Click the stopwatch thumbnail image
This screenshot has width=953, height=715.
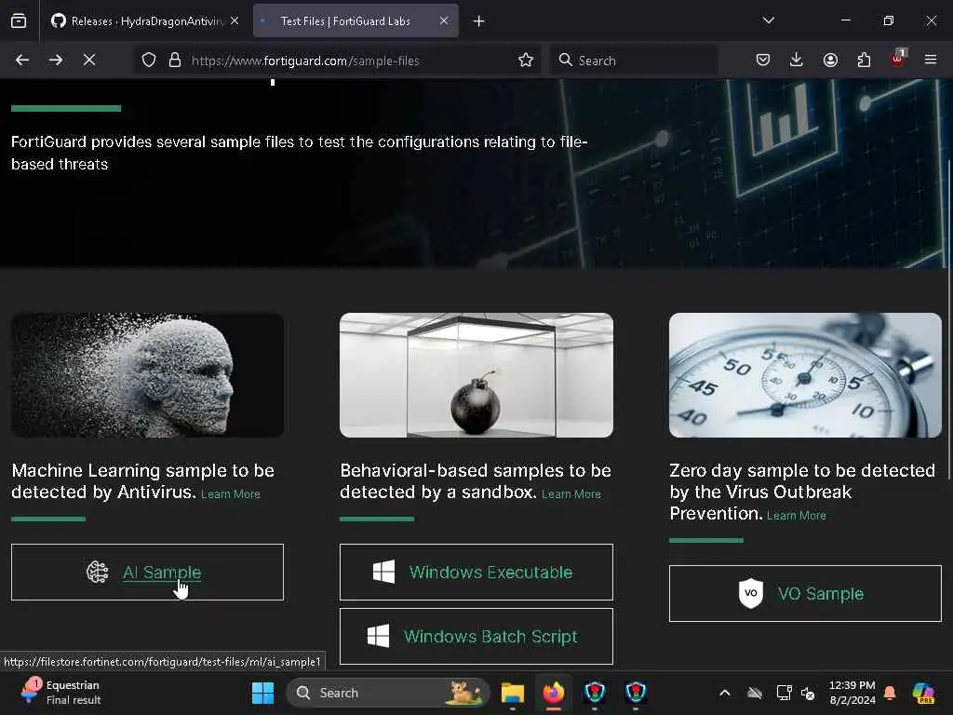point(805,375)
